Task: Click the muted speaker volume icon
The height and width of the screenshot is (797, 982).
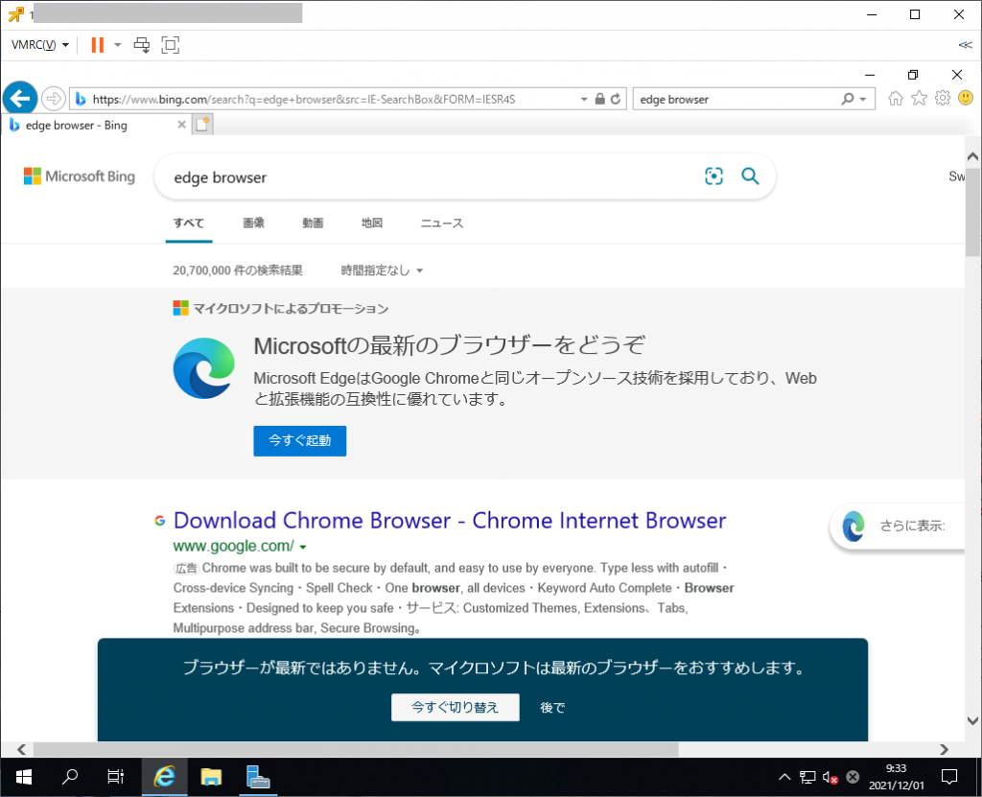Action: 830,778
